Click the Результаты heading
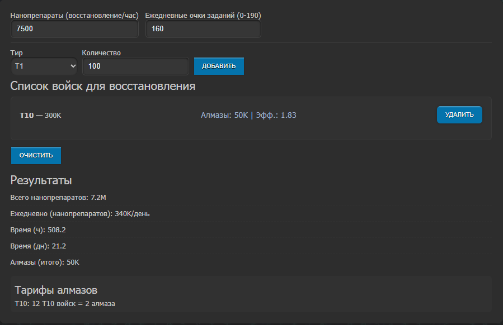 [x=41, y=181]
